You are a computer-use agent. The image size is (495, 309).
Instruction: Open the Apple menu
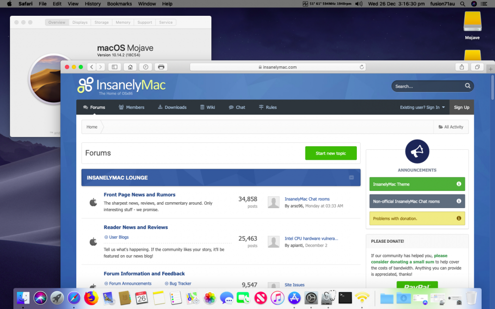pos(9,4)
